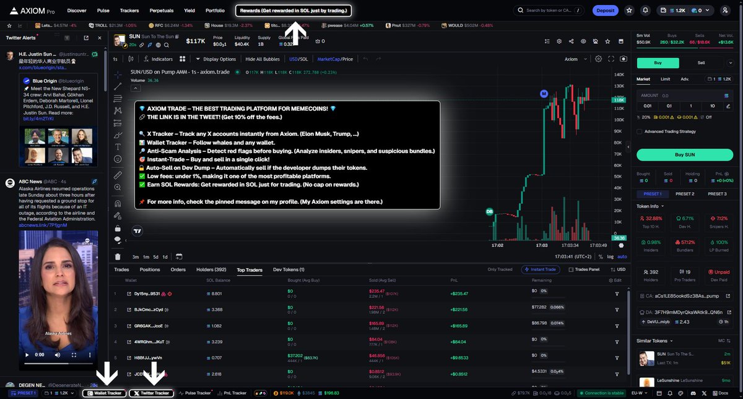The height and width of the screenshot is (399, 743).
Task: Click the Deposit button
Action: pyautogui.click(x=606, y=10)
